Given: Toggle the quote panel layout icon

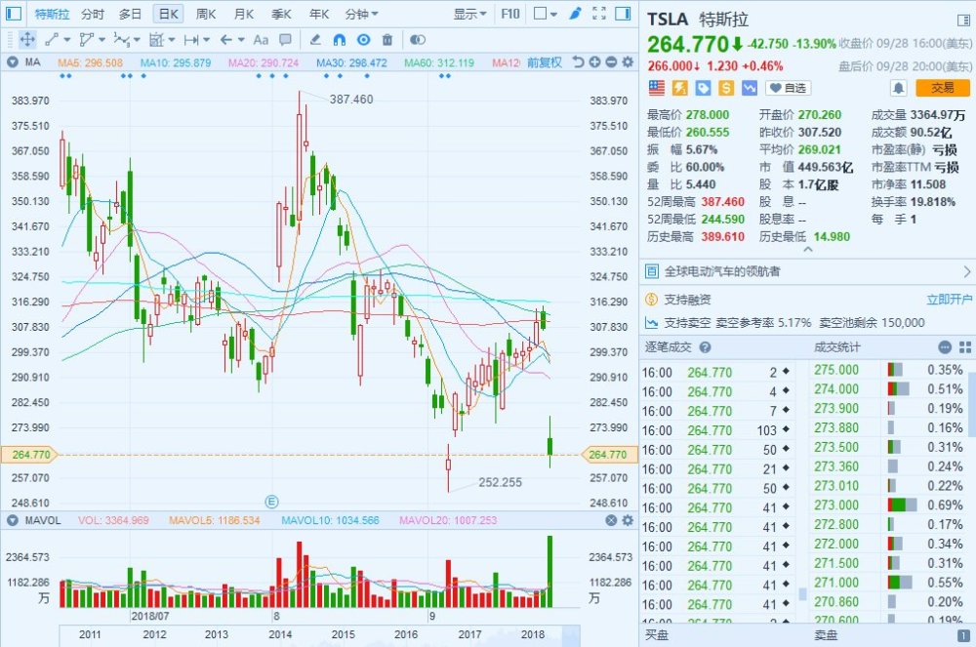Looking at the screenshot, I should click(963, 20).
